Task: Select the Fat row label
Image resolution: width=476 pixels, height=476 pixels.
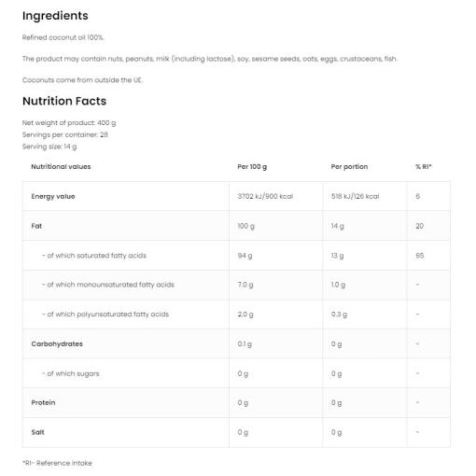Action: [36, 226]
